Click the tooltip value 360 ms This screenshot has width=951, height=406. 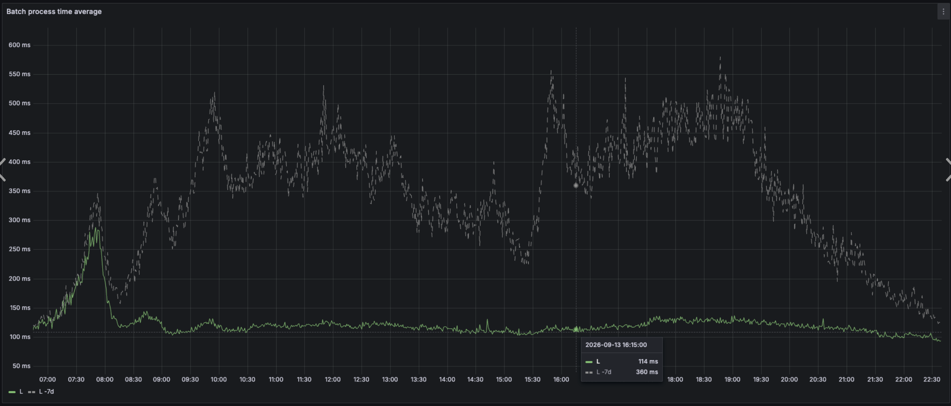647,372
